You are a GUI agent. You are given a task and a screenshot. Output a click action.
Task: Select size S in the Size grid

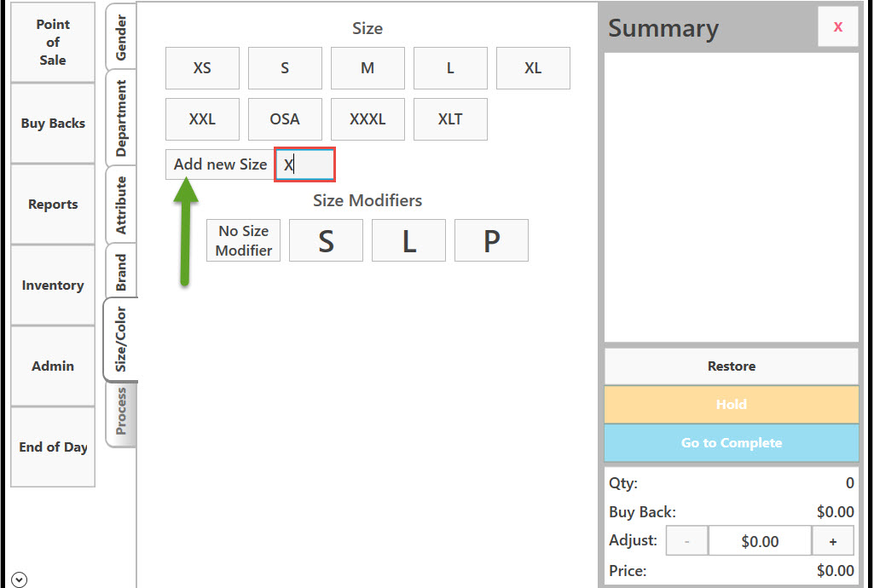point(285,68)
